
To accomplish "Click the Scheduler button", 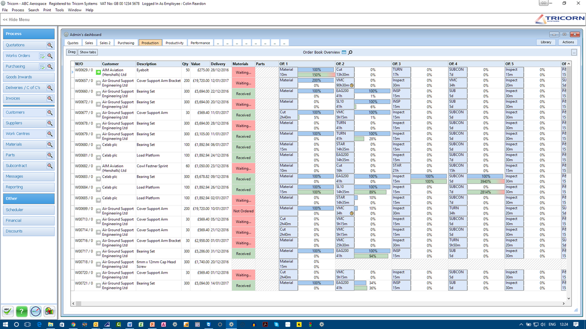I will tap(29, 210).
